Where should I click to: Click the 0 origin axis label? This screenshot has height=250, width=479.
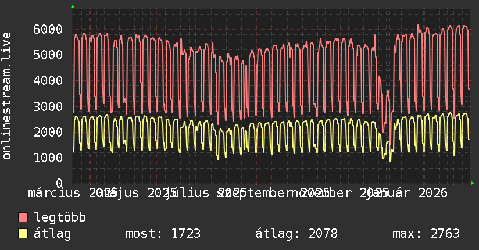59,183
